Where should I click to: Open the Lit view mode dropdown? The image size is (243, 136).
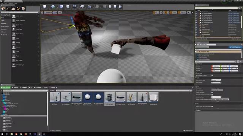click(x=55, y=12)
